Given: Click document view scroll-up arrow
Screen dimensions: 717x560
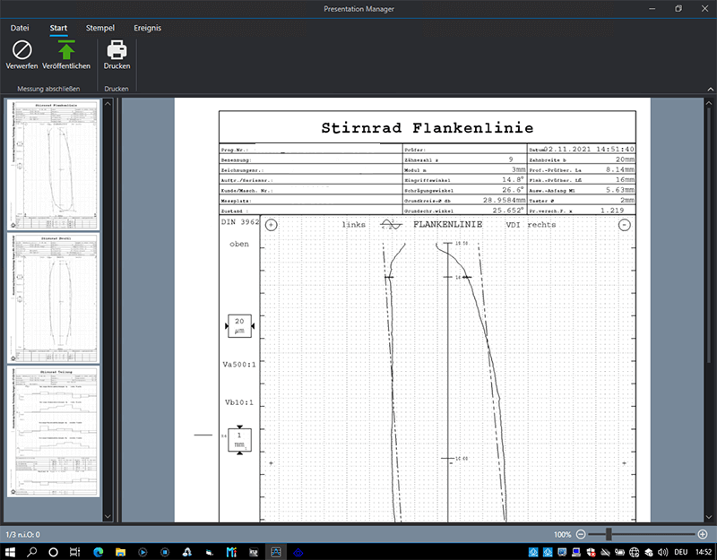Looking at the screenshot, I should pos(709,104).
